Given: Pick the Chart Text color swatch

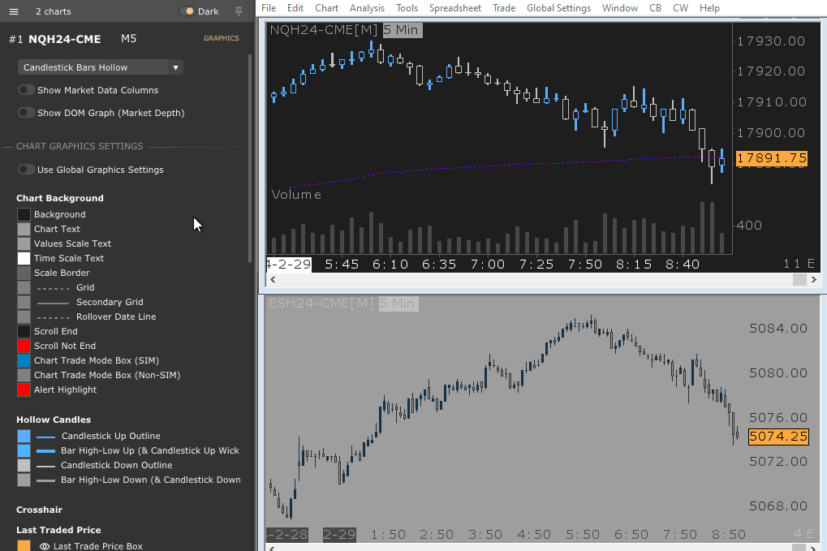Looking at the screenshot, I should click(24, 229).
